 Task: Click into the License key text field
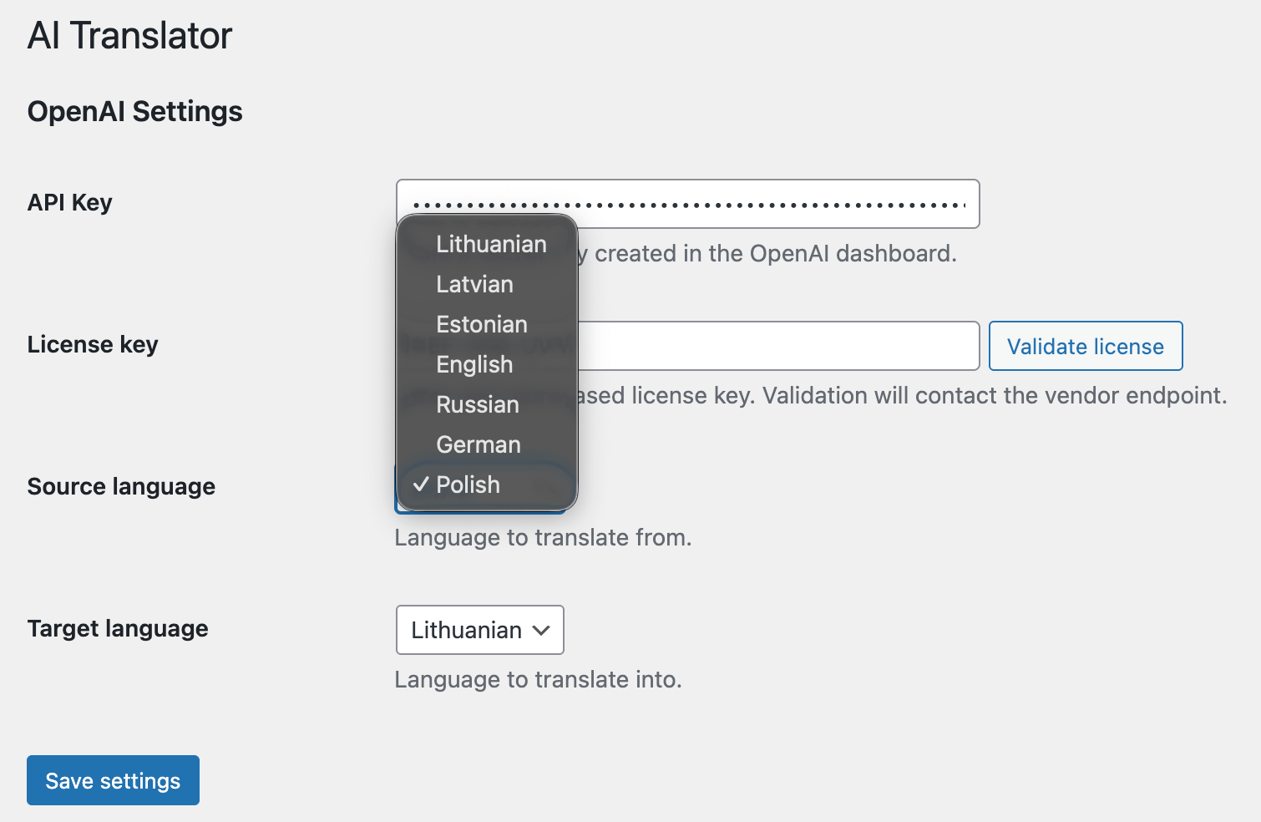[x=777, y=346]
